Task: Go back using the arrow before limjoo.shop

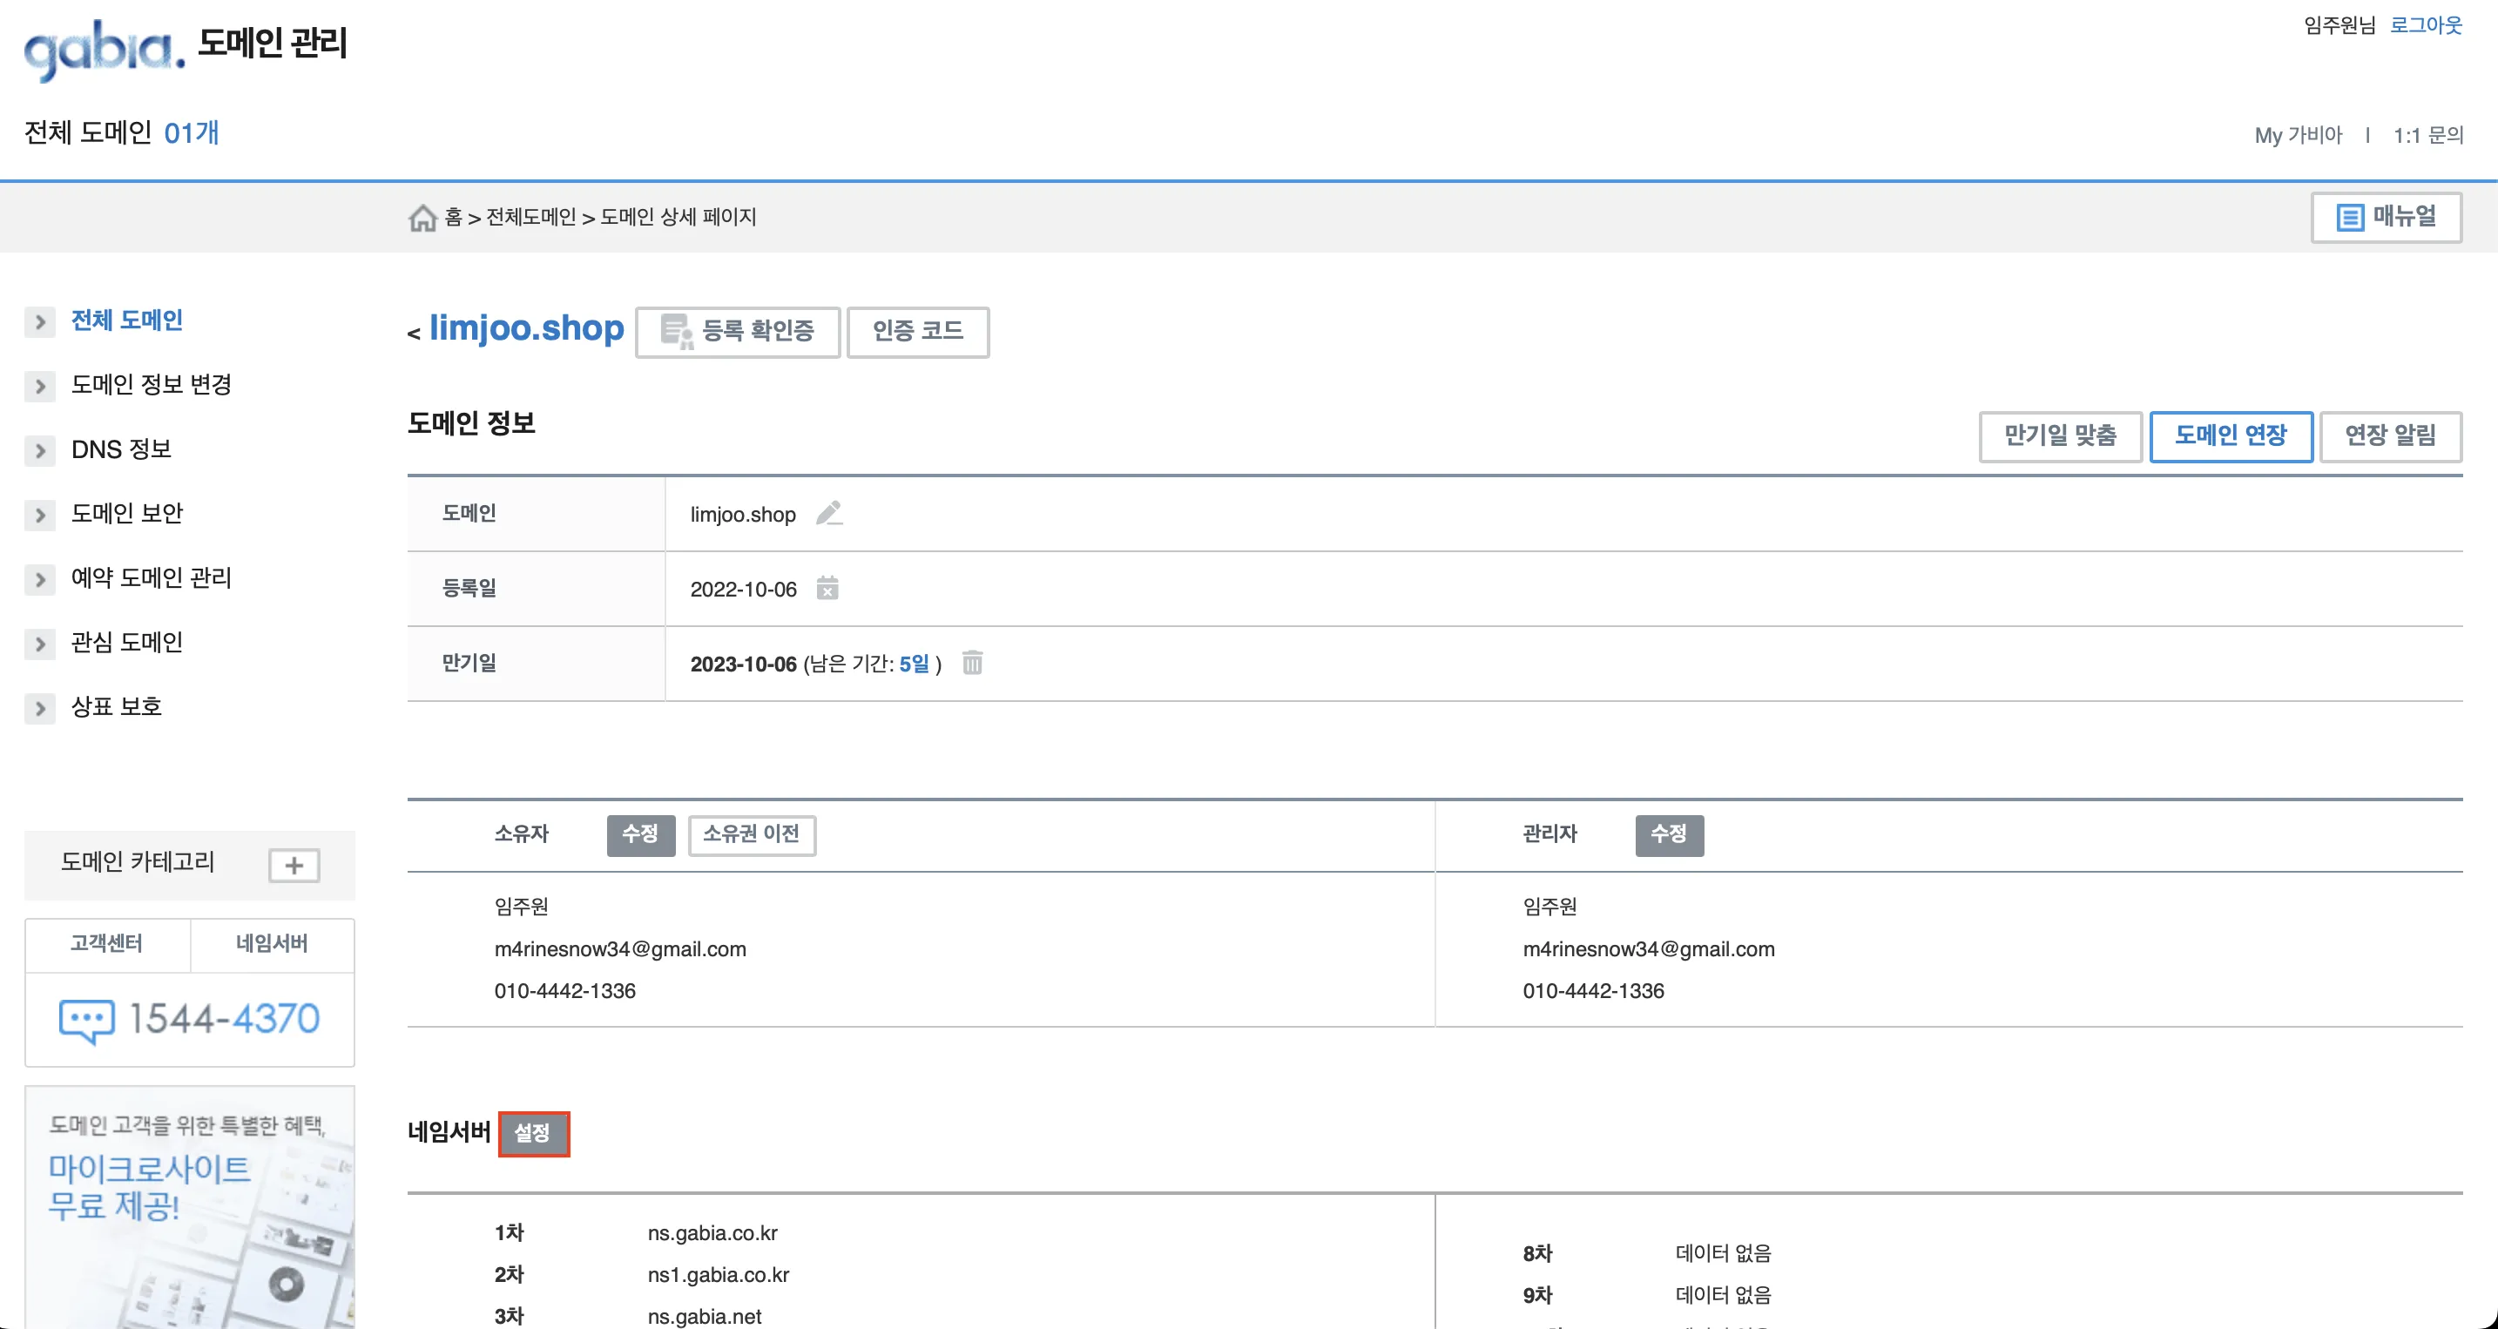Action: tap(414, 334)
